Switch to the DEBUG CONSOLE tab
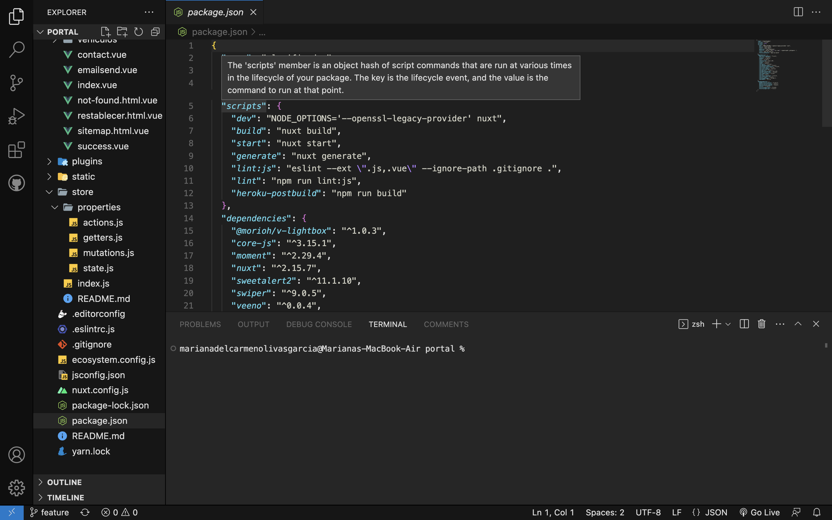This screenshot has width=832, height=520. pos(319,324)
